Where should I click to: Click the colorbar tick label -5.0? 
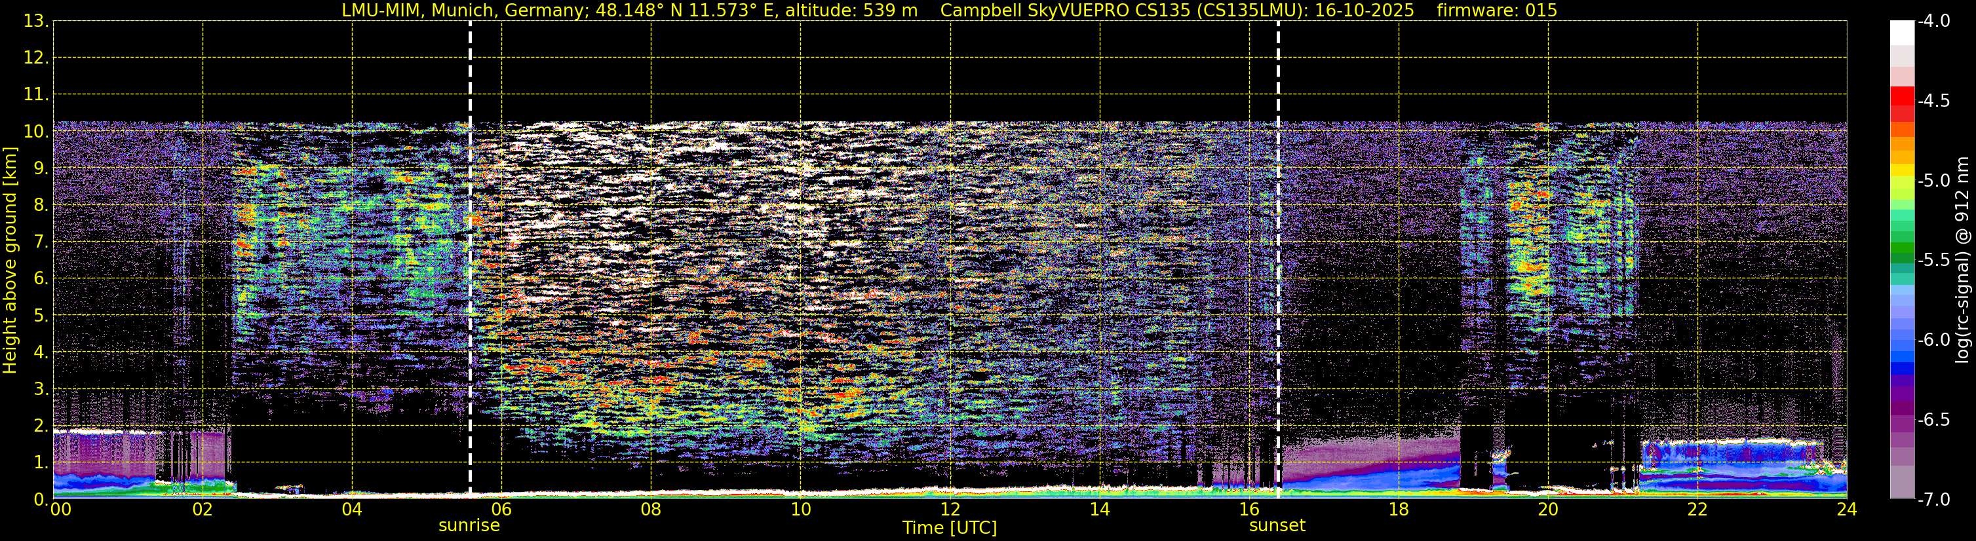[x=1934, y=181]
